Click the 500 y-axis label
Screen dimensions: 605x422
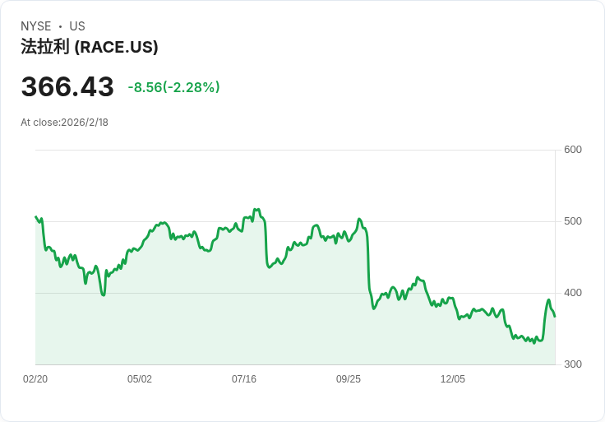click(x=573, y=221)
